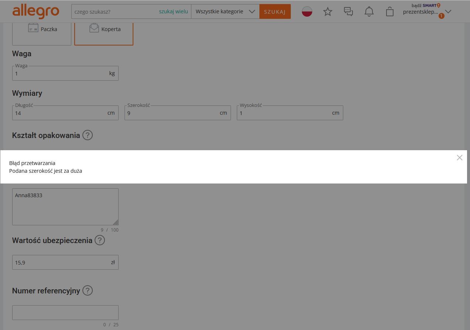Click the czego szukasz search box
The width and height of the screenshot is (470, 330).
115,11
